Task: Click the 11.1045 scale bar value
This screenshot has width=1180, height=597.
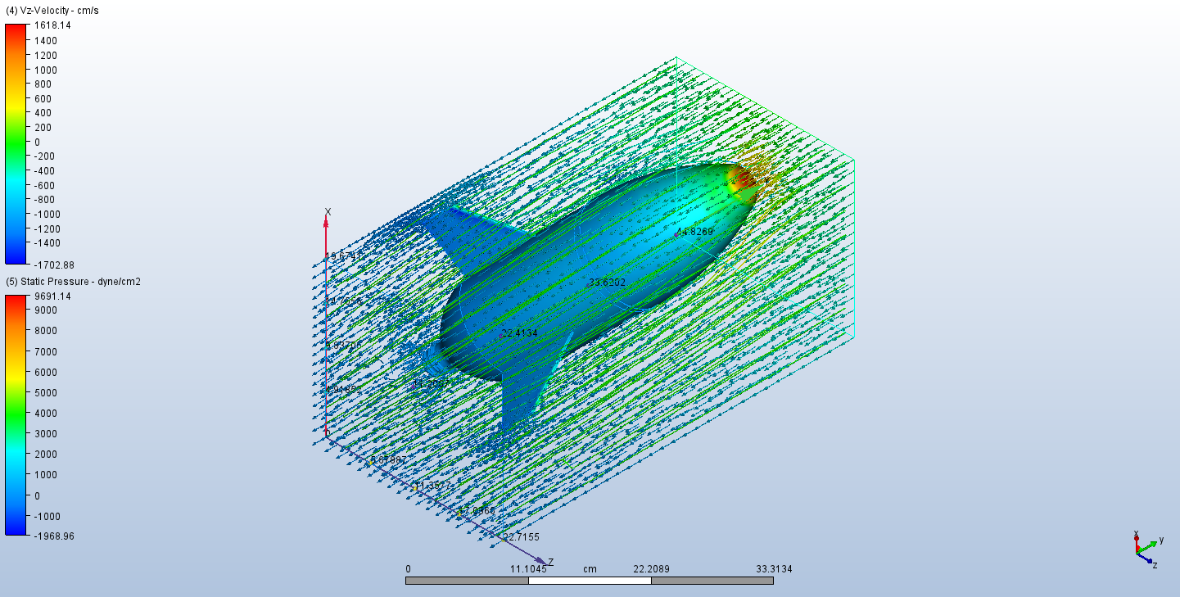Action: 528,569
